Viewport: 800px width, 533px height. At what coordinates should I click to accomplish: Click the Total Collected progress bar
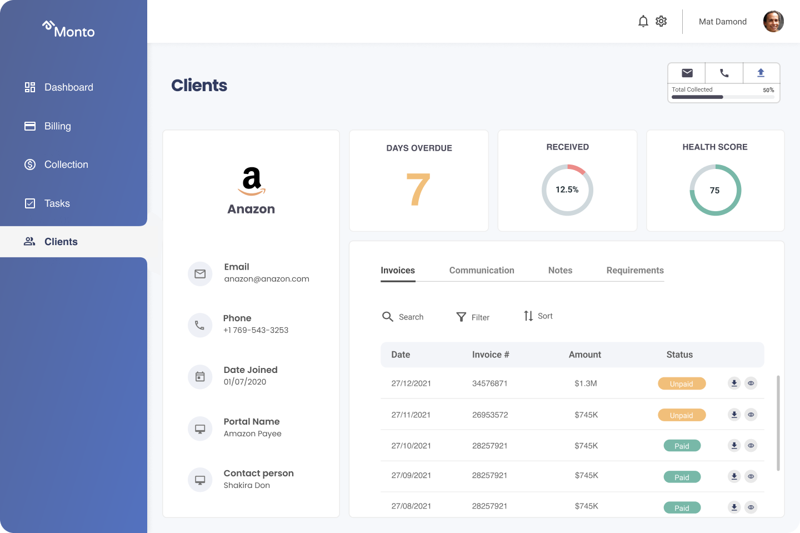[723, 97]
